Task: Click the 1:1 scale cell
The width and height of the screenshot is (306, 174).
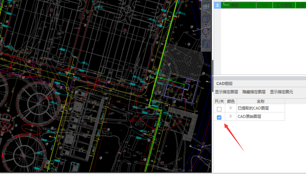Action: [x=265, y=5]
